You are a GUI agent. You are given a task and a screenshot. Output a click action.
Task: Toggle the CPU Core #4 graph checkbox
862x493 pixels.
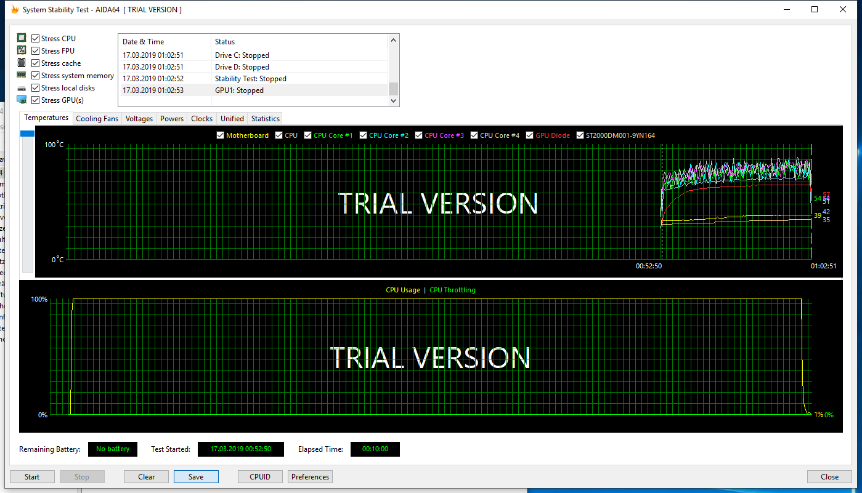[474, 135]
